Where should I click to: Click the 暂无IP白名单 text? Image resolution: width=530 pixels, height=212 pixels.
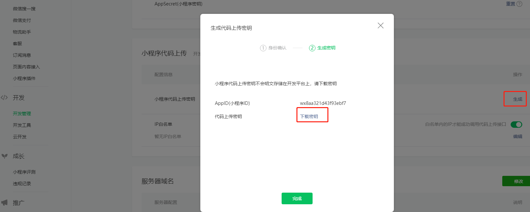[168, 136]
